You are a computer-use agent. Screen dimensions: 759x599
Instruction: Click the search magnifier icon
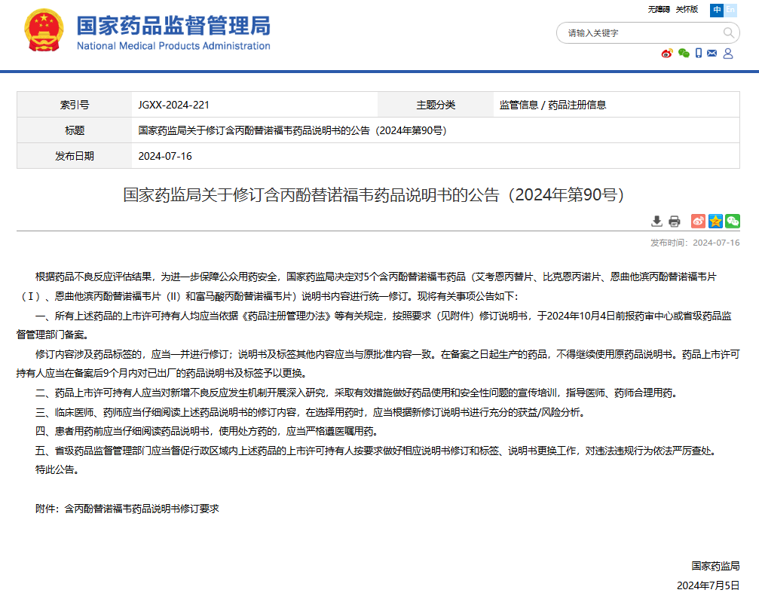pyautogui.click(x=729, y=32)
